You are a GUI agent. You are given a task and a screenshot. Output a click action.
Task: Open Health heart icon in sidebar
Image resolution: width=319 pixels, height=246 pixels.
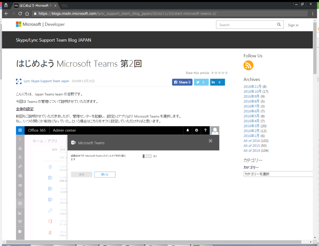pyautogui.click(x=20, y=222)
